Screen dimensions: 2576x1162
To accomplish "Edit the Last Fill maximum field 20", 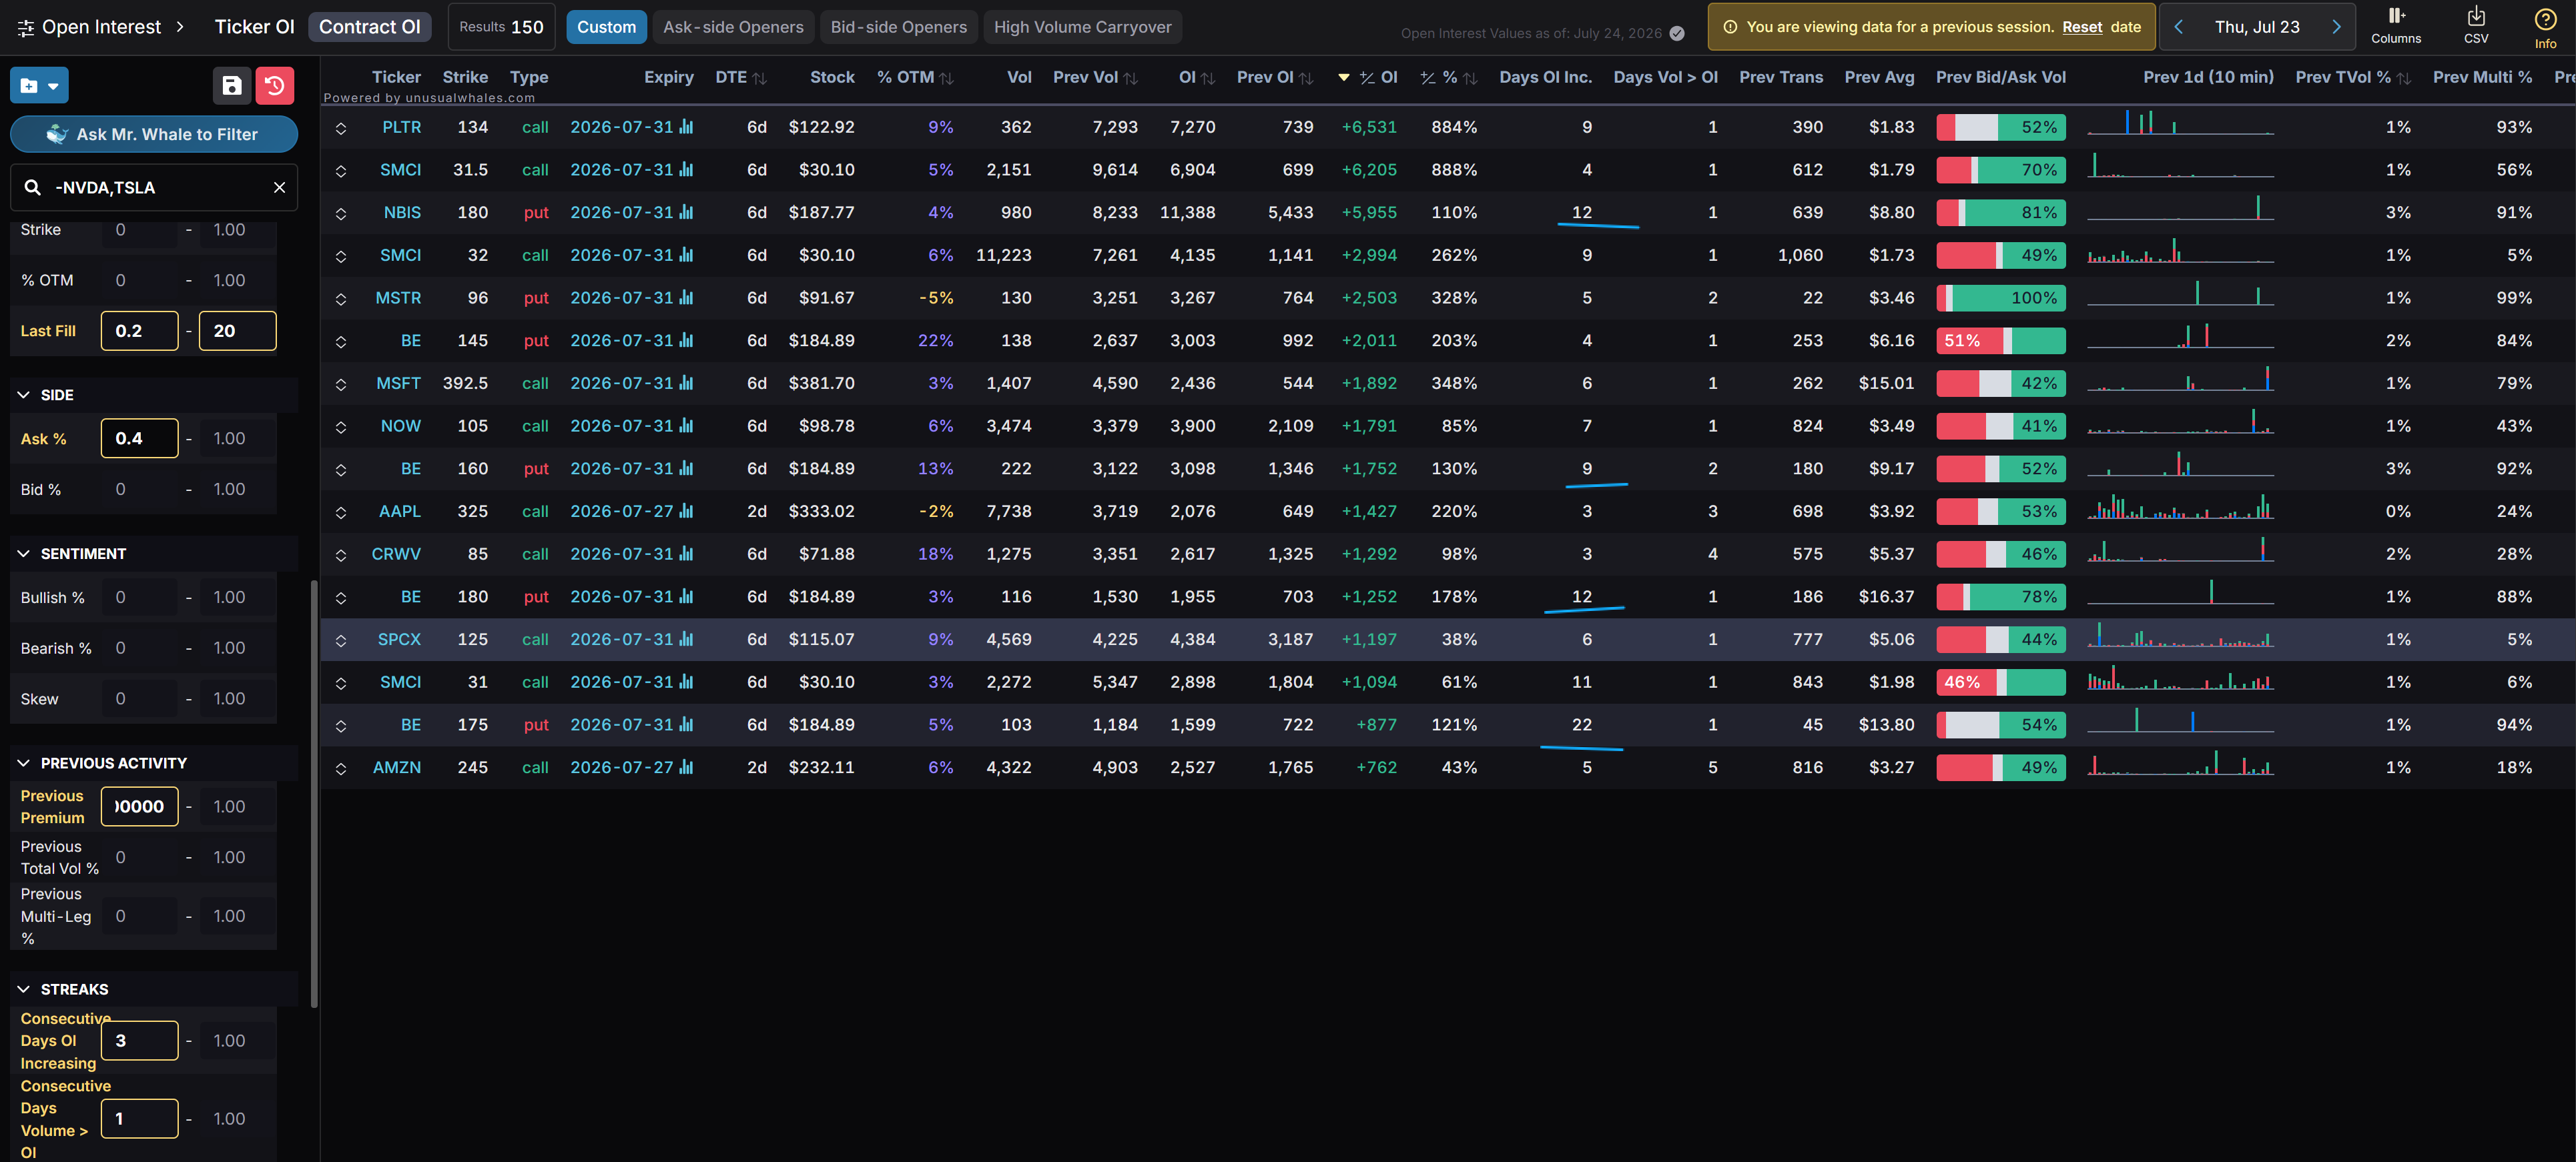I will (x=238, y=331).
